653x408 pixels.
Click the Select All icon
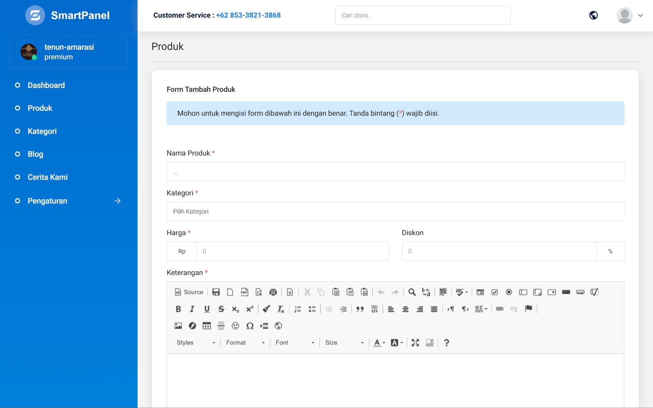443,292
